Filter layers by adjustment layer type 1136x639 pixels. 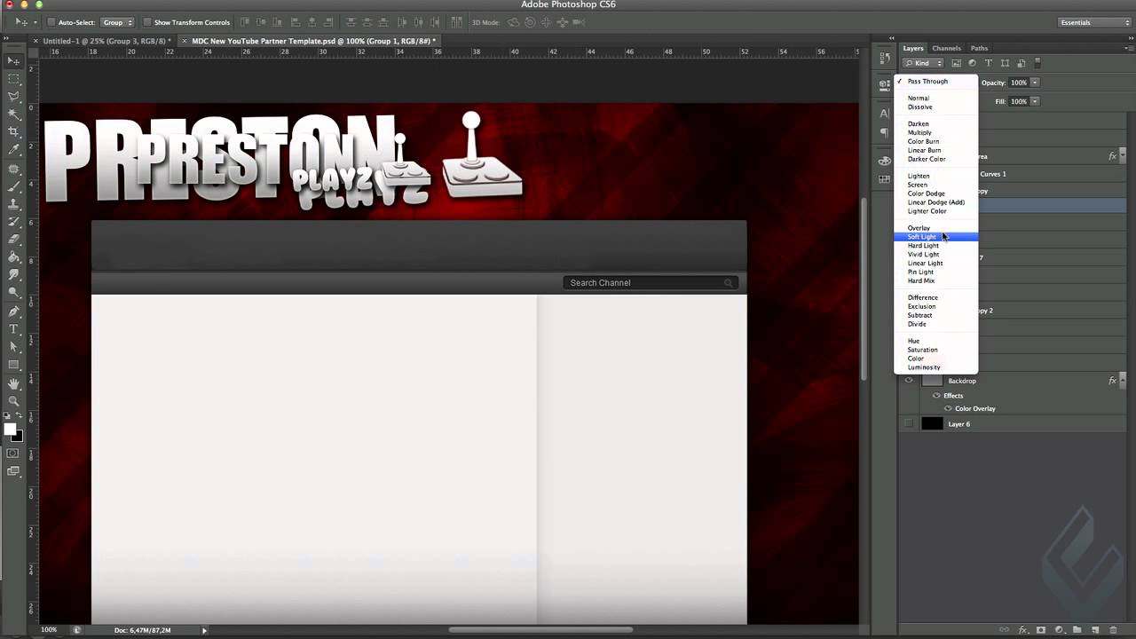(972, 63)
